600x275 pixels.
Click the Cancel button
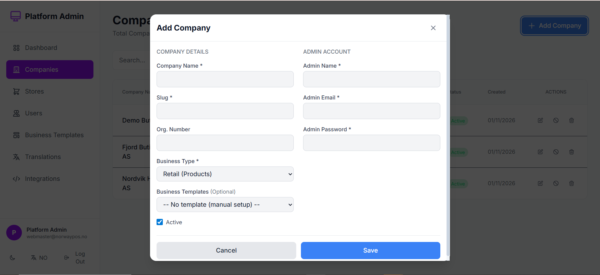(x=226, y=250)
